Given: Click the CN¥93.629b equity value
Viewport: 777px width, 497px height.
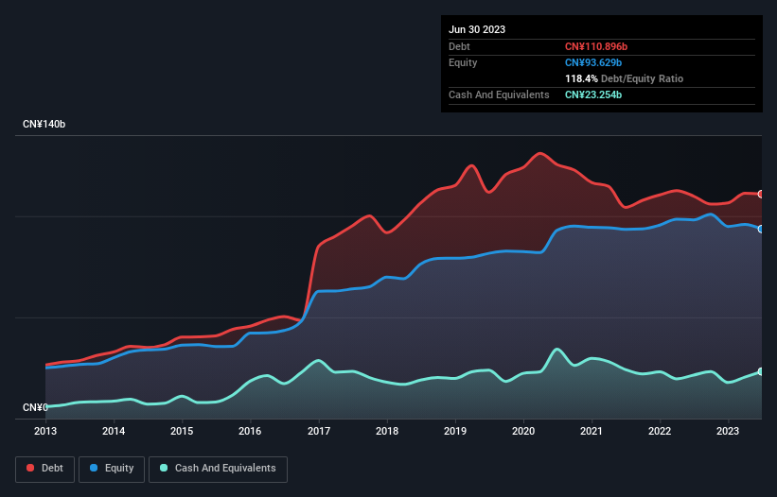Looking at the screenshot, I should (593, 62).
